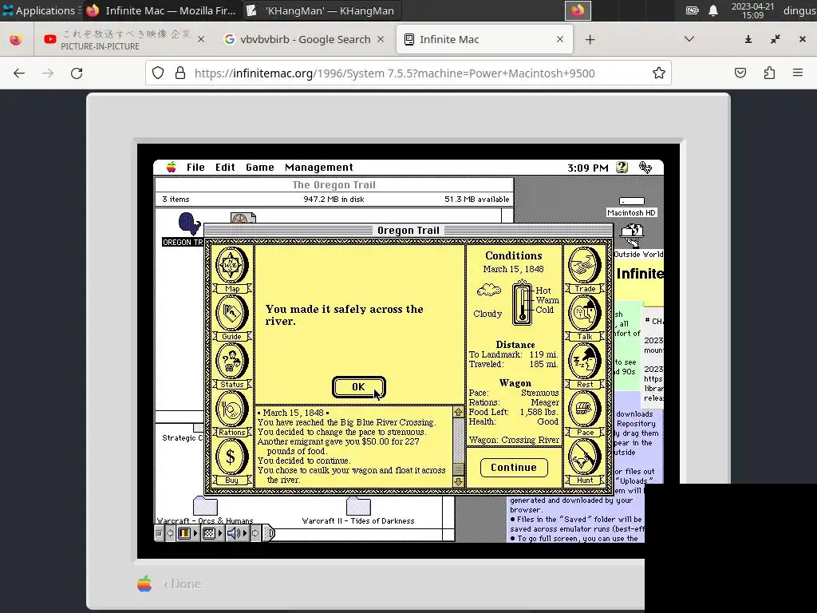Click OK in the river crossing message
Viewport: 817px width, 613px height.
358,387
